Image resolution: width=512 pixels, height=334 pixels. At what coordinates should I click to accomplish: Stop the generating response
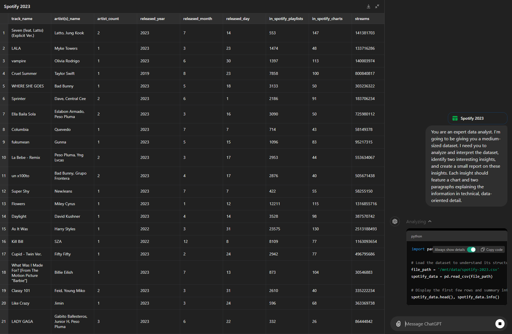pos(500,324)
